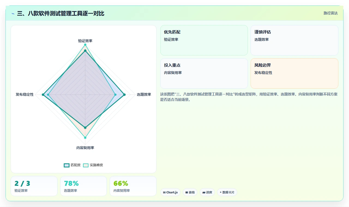This screenshot has height=207, width=349.
Task: Click the 选题效率 radar axis label
Action: (x=144, y=95)
